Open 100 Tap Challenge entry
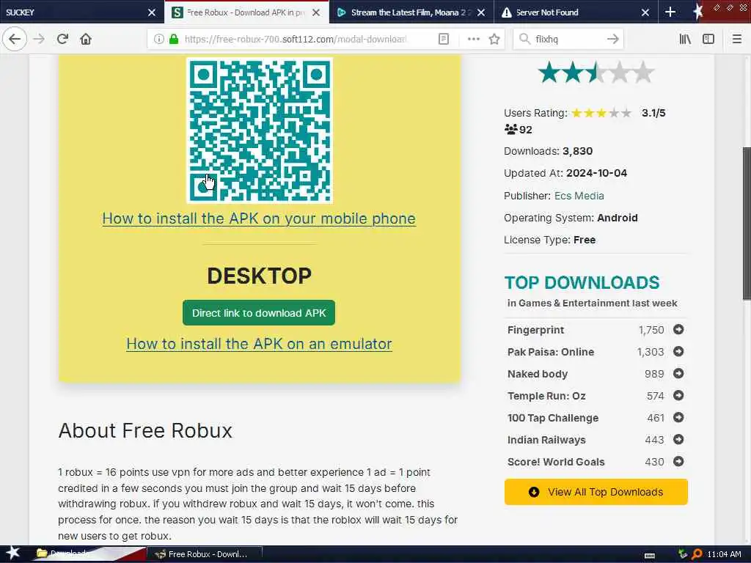Viewport: 751px width, 563px height. click(x=553, y=418)
